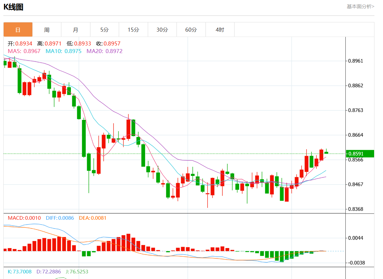383x279 pixels.
Task: Click the -0.0038 MACD axis label
Action: click(x=356, y=263)
